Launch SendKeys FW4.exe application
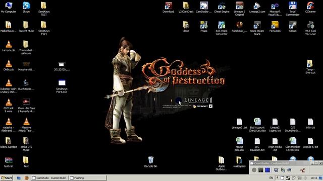The image size is (323, 181). pos(62,86)
